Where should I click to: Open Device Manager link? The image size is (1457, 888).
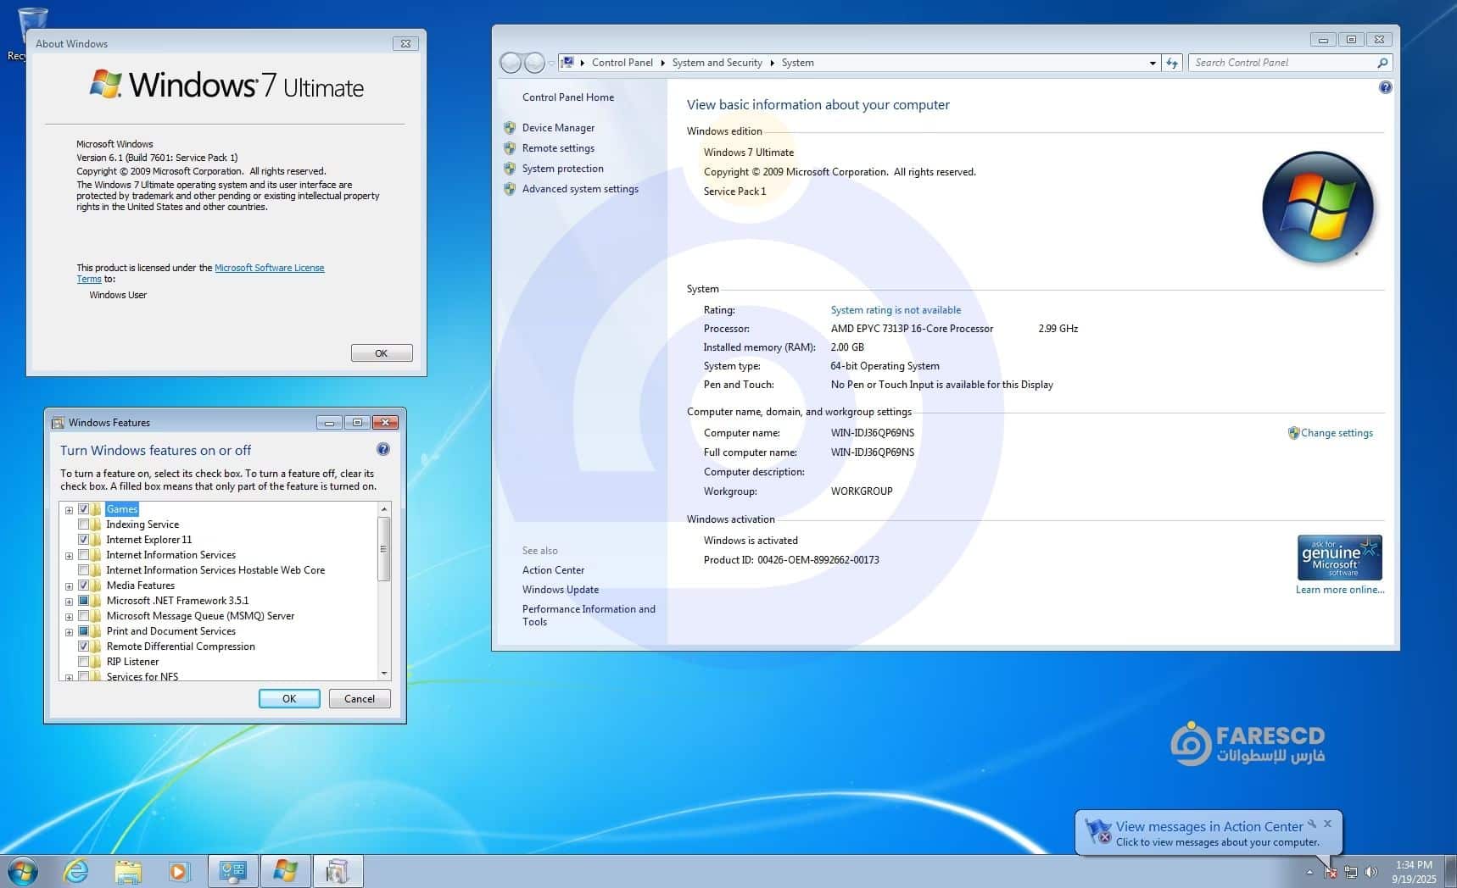coord(558,128)
